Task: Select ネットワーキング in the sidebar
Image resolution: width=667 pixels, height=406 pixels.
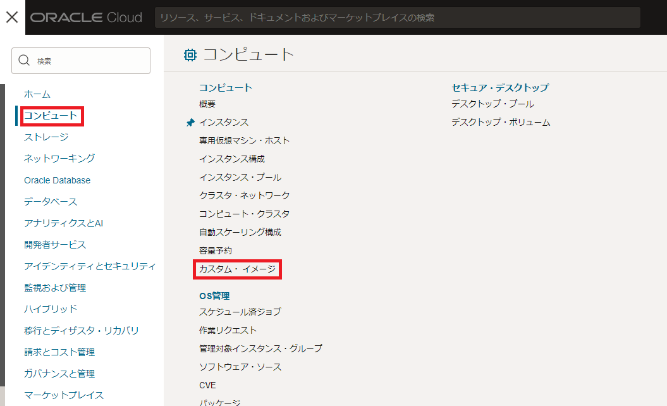Action: 59,159
